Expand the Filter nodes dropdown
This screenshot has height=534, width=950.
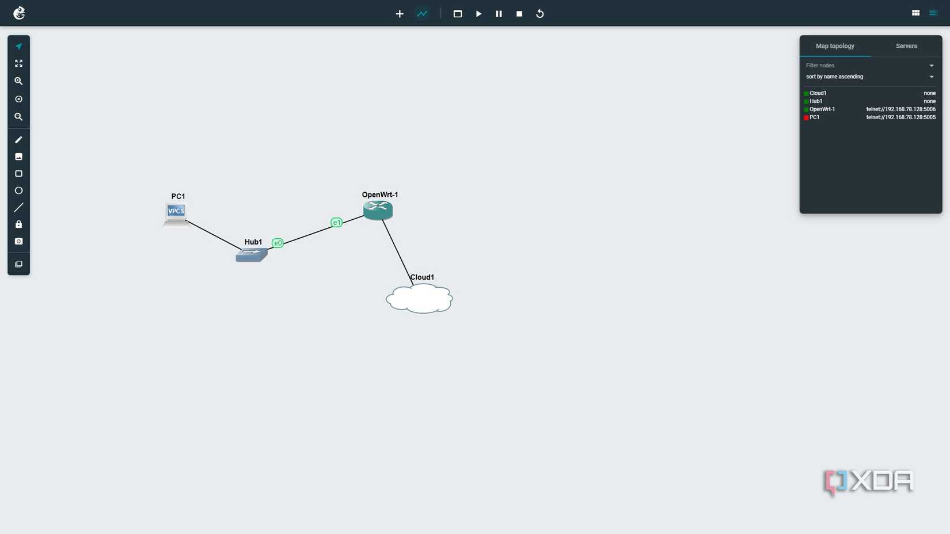pos(931,65)
